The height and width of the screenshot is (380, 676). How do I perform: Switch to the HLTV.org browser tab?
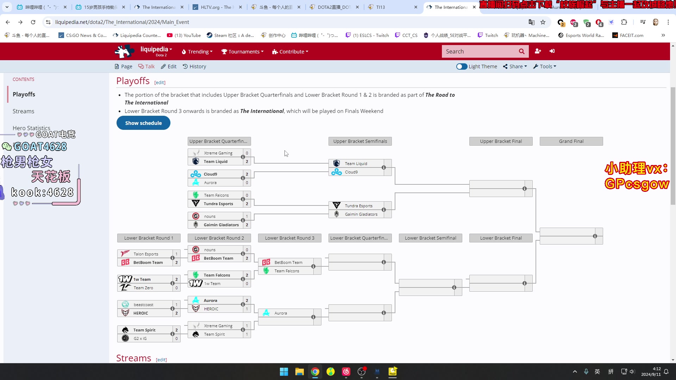[218, 7]
